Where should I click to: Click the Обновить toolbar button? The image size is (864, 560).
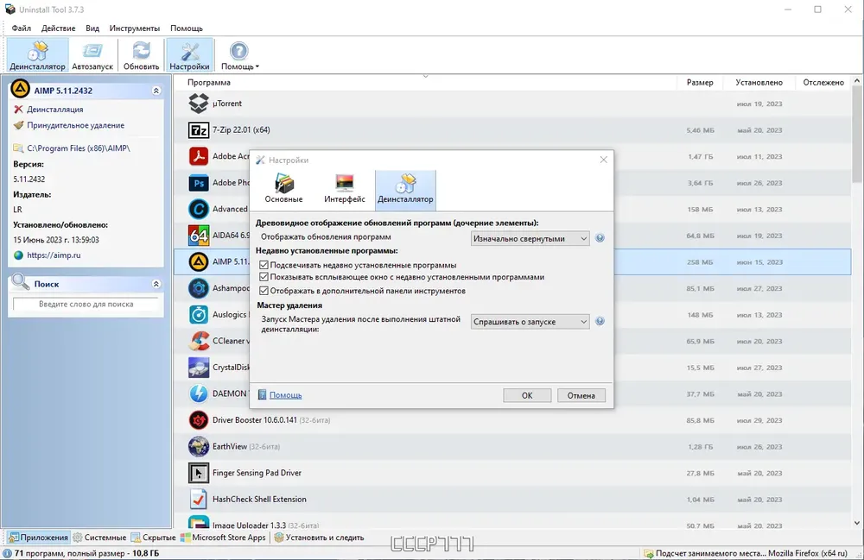click(141, 55)
